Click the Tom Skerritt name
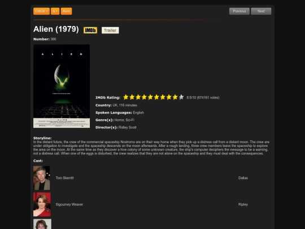Image resolution: width=305 pixels, height=229 pixels. pos(64,178)
